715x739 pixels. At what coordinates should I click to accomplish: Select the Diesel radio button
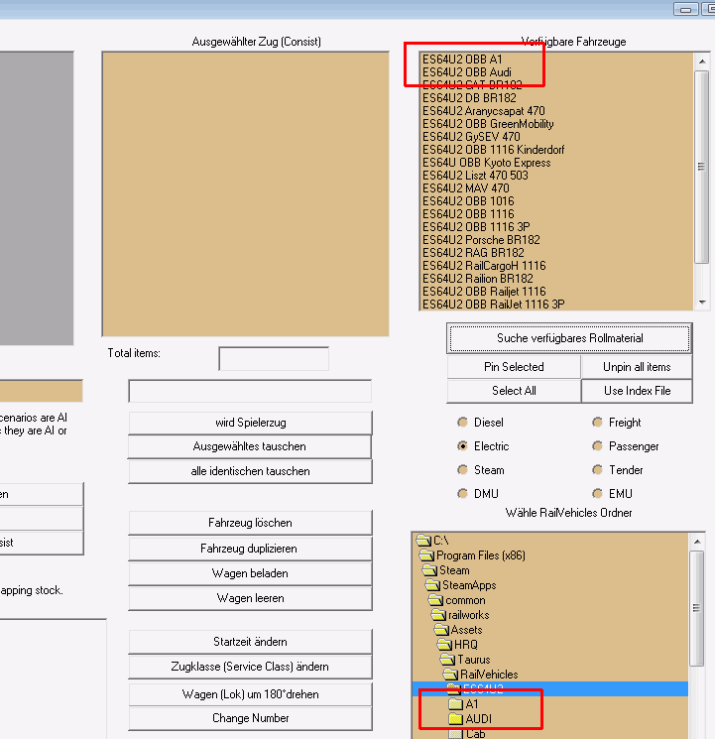463,423
